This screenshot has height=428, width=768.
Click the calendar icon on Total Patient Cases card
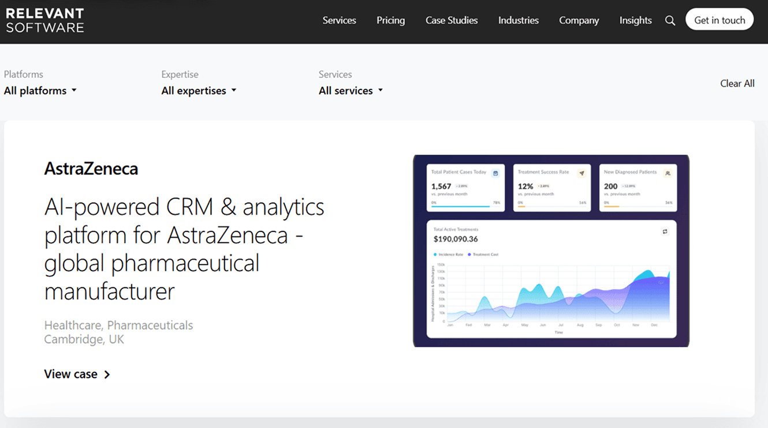click(495, 172)
